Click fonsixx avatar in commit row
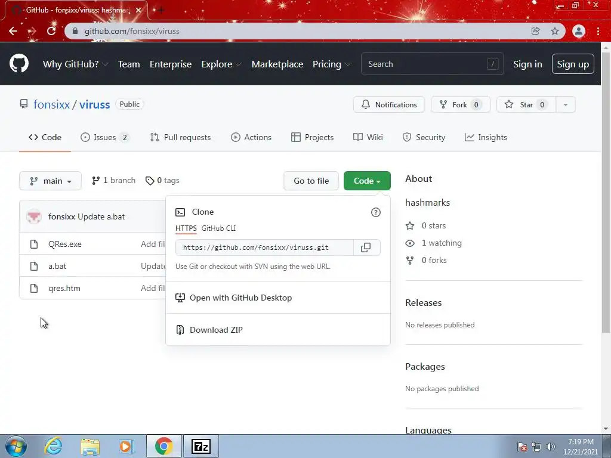The width and height of the screenshot is (611, 458). [x=34, y=216]
